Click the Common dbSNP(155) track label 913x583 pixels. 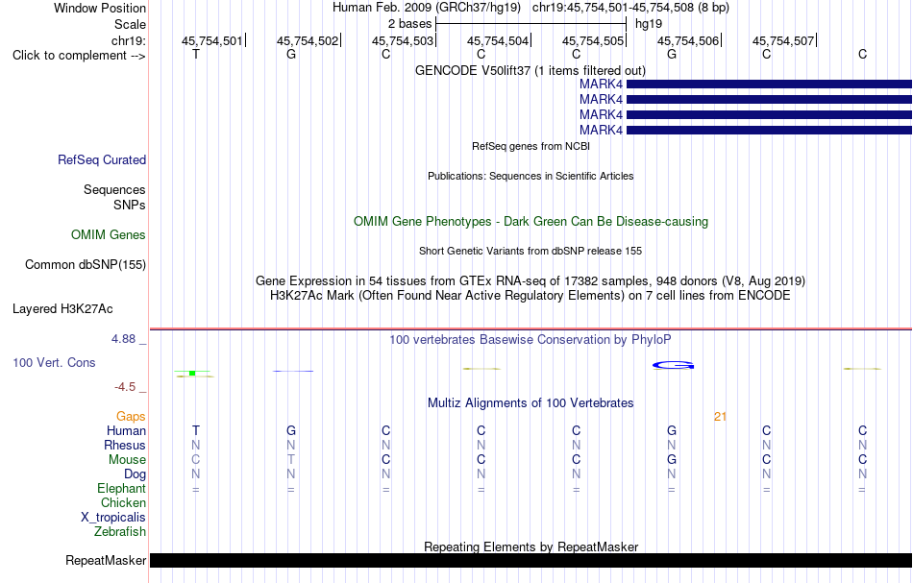[x=86, y=265]
